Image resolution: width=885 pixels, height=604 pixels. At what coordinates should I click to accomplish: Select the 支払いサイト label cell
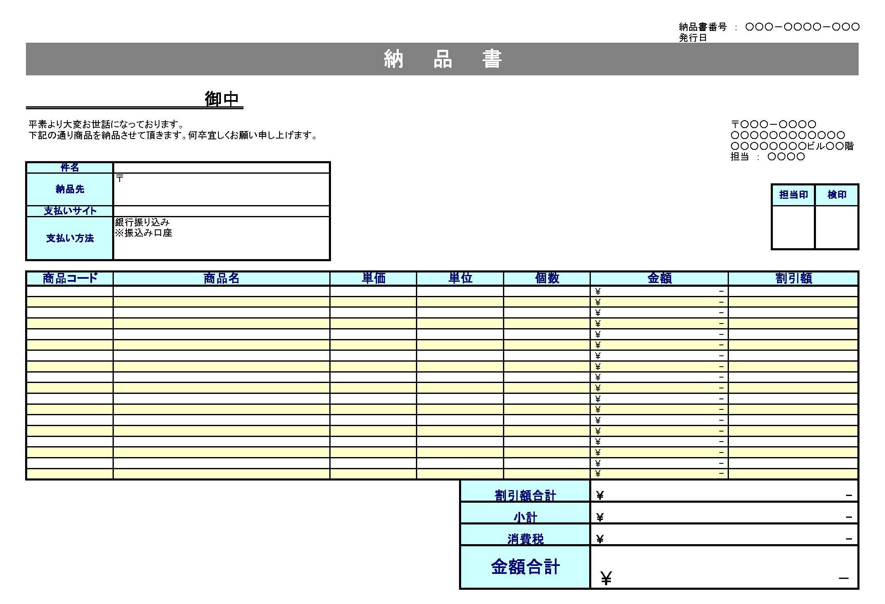pos(69,211)
